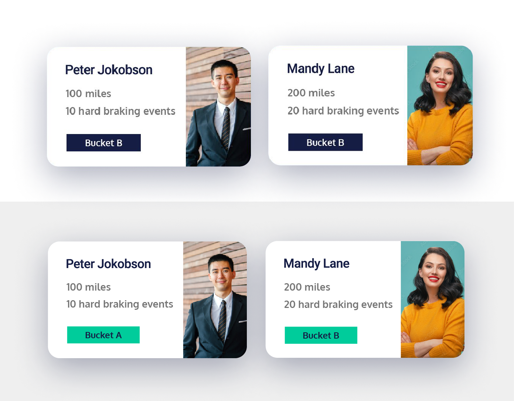The width and height of the screenshot is (514, 401).
Task: Click the 10 hard braking events text above navy Bucket B
Action: tap(120, 111)
